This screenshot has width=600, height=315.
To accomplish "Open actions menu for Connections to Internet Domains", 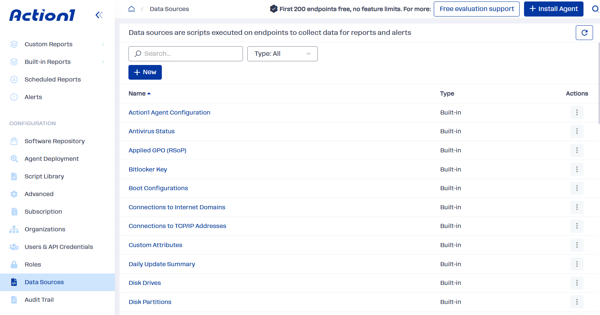I will point(577,207).
